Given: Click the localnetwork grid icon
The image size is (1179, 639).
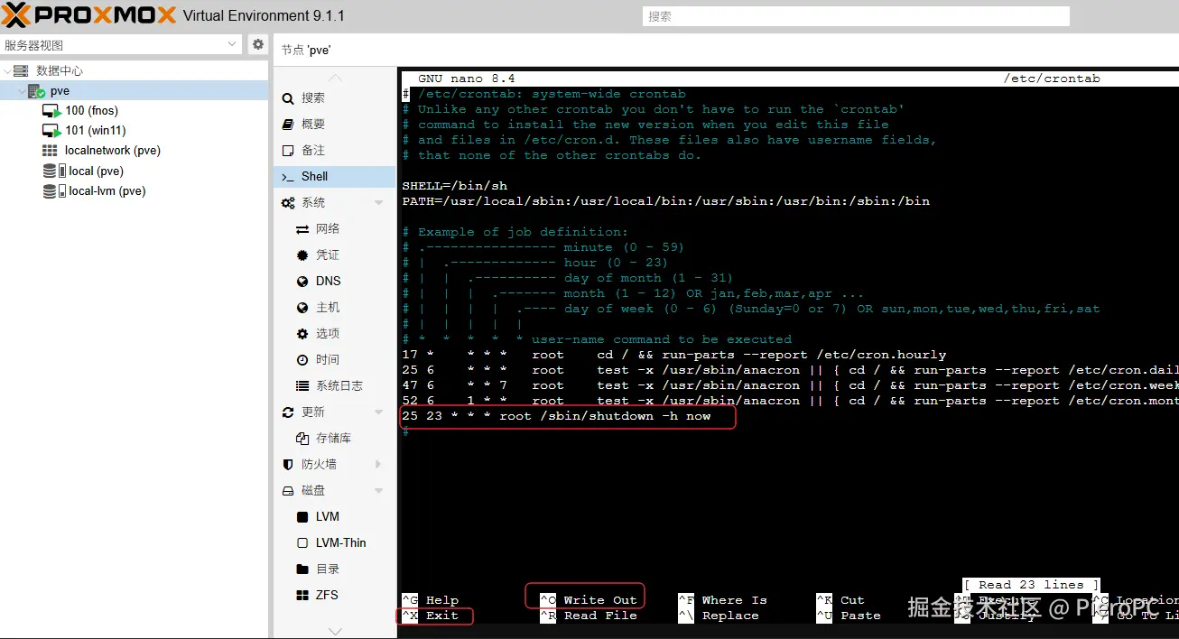Looking at the screenshot, I should click(x=50, y=151).
